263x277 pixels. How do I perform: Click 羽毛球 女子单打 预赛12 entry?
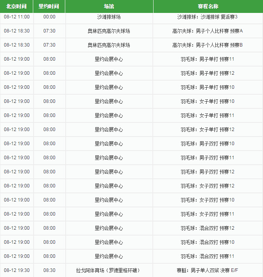[207, 130]
